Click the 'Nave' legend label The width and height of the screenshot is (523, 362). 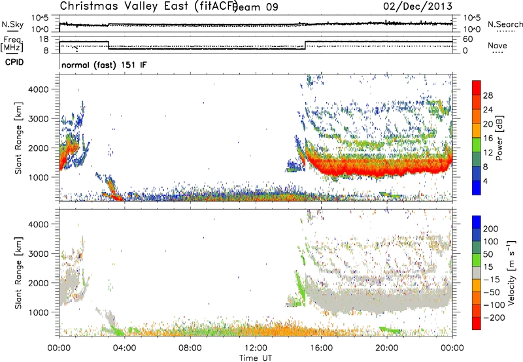[x=498, y=45]
